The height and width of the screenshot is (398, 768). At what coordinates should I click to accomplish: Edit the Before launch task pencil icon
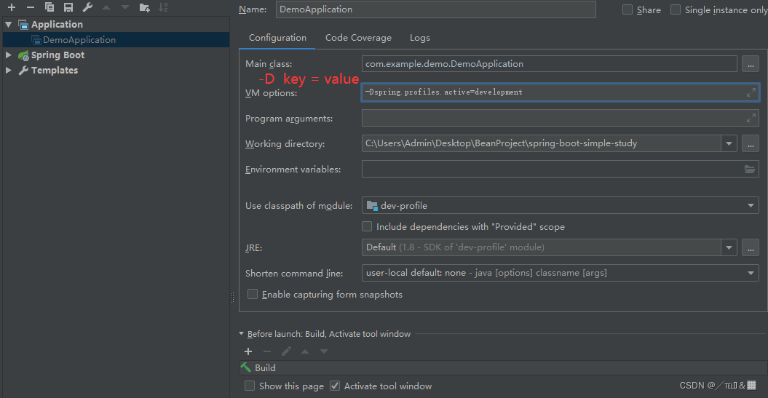tap(286, 351)
